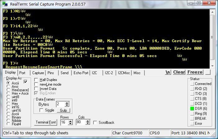Open the Pins tab
The image size is (218, 139).
[x=51, y=73]
